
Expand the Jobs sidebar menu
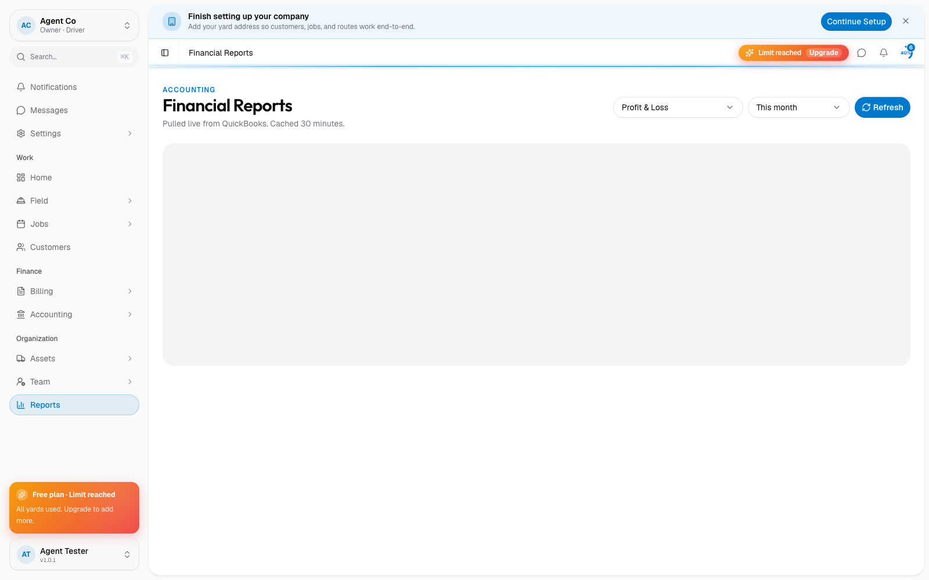[x=74, y=224]
